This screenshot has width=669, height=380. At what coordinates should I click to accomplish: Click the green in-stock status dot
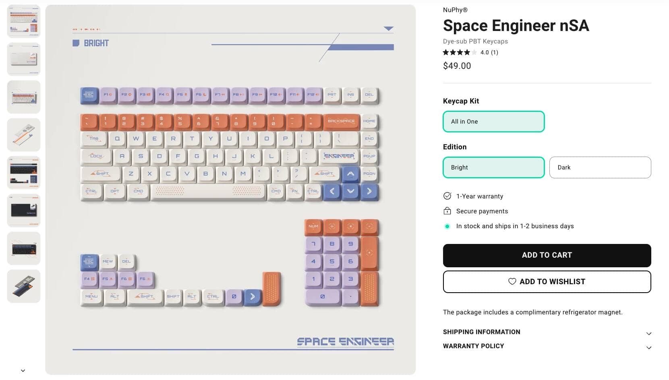pyautogui.click(x=447, y=226)
